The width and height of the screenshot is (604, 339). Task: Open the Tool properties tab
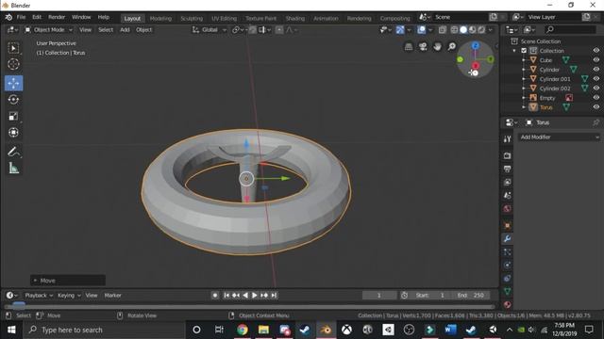[x=508, y=139]
